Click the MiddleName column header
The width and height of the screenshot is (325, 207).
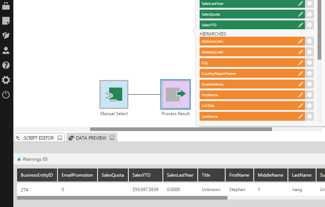coord(271,175)
